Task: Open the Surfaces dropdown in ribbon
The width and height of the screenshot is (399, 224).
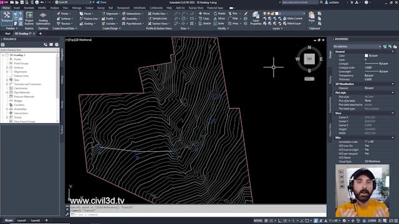Action: [65, 19]
